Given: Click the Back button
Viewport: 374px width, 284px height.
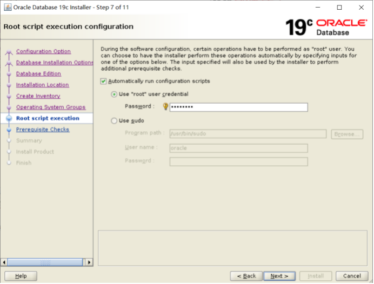Looking at the screenshot, I should (x=246, y=276).
